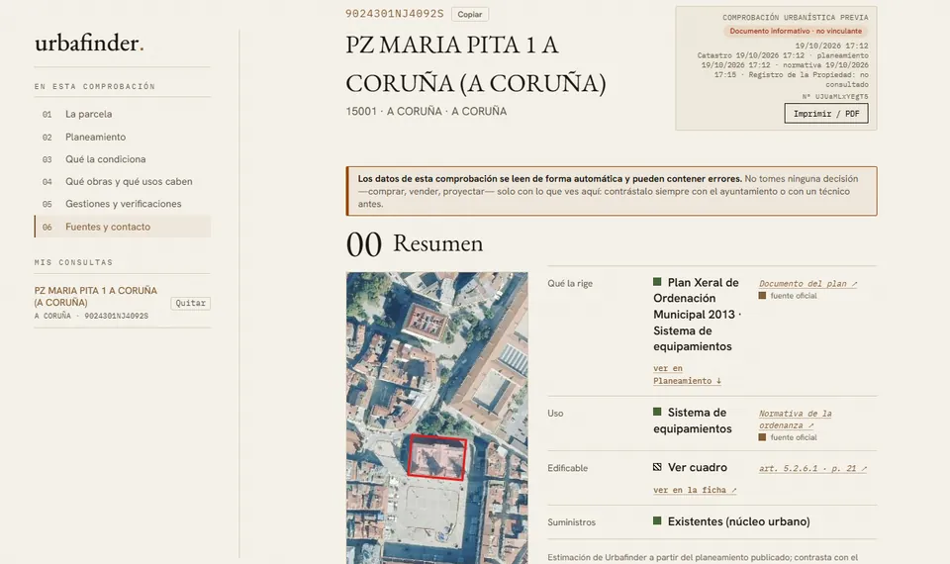
Task: Click 'ver en la ficha' link
Action: click(x=695, y=490)
